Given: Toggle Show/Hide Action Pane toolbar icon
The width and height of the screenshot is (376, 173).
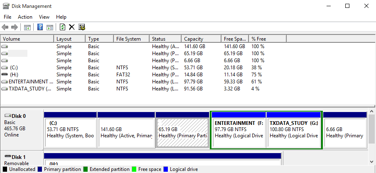Looking at the screenshot, I should (49, 27).
